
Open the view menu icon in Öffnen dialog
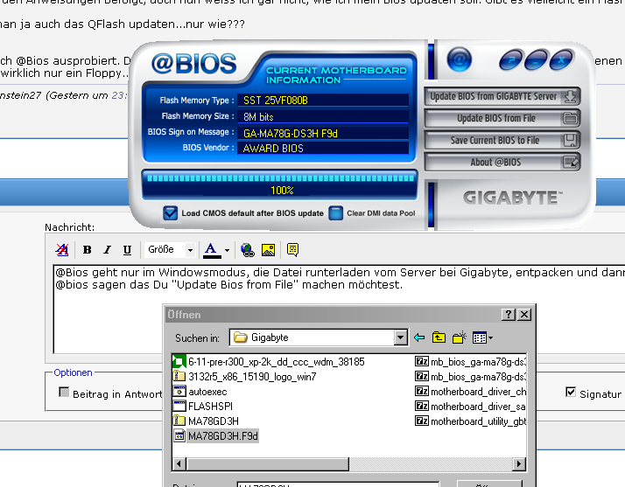point(482,337)
